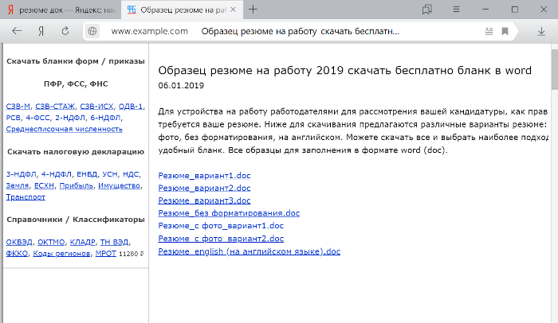Click the Образец резюме на работу 2019 headline
This screenshot has height=323, width=558.
(x=344, y=70)
